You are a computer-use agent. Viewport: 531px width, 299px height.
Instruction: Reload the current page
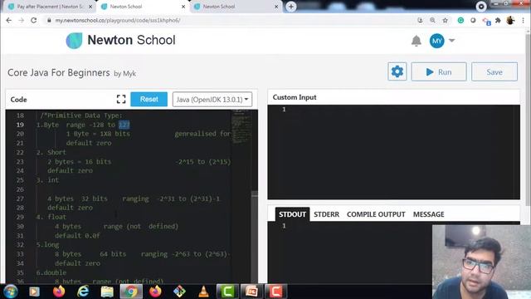(33, 20)
